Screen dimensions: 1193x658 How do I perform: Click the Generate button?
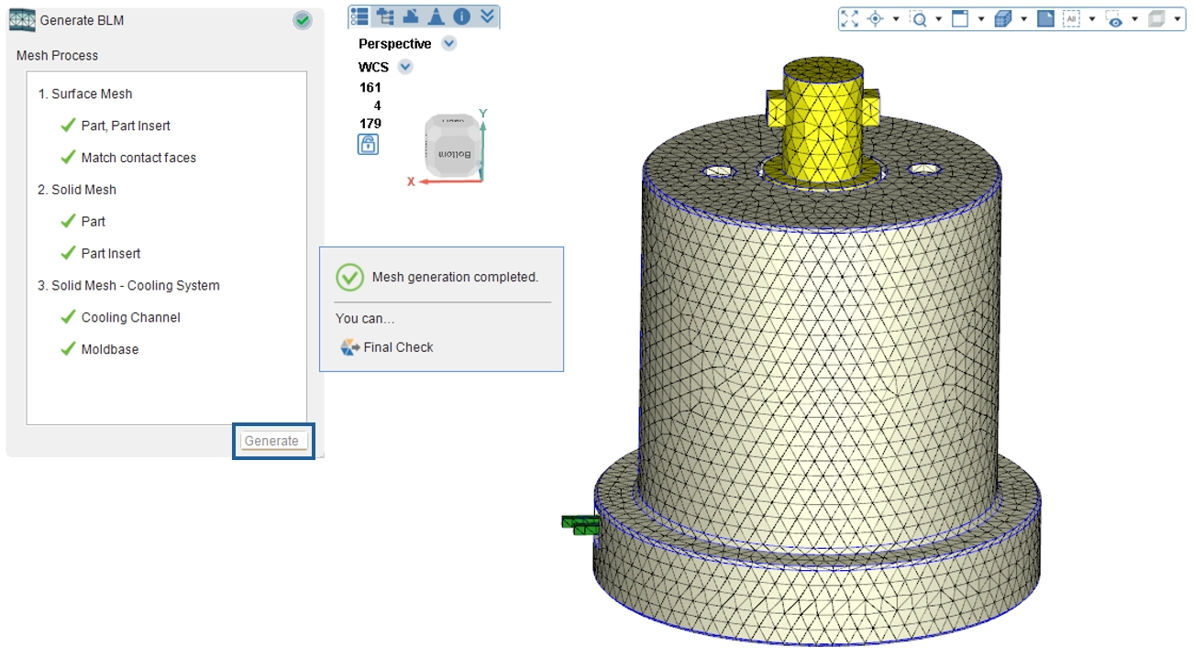271,441
